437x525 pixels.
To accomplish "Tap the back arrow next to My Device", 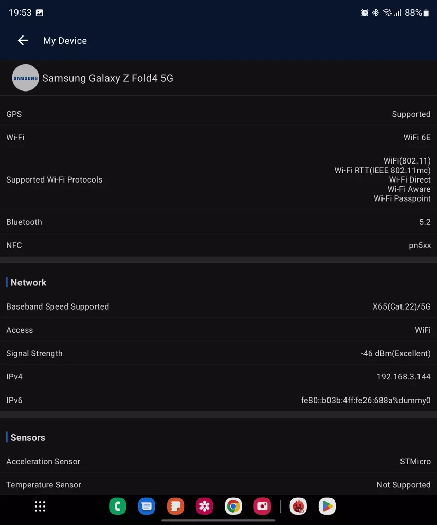I will (23, 41).
